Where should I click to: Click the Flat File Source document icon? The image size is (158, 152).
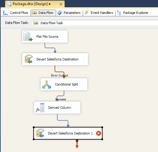point(28,37)
